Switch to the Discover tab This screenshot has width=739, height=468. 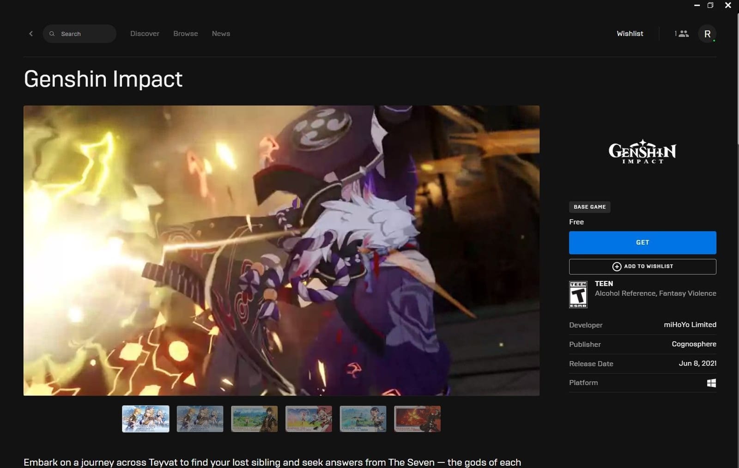coord(145,33)
